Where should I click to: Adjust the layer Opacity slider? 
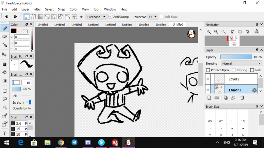(x=236, y=57)
